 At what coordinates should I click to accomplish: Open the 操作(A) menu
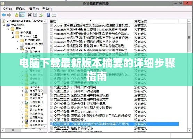(20, 9)
